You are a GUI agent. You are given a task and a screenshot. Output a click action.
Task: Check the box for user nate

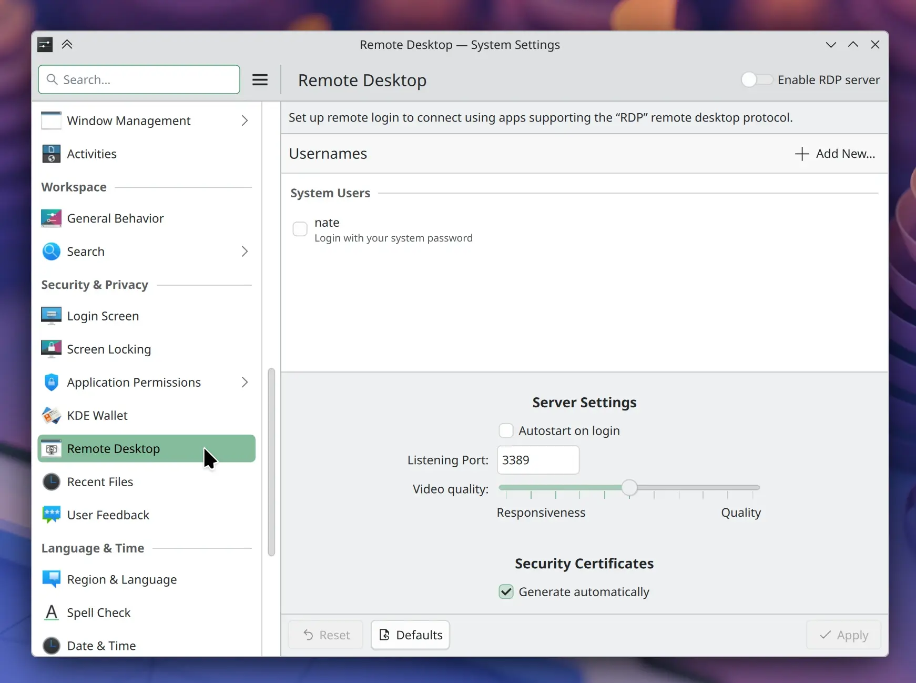(300, 229)
